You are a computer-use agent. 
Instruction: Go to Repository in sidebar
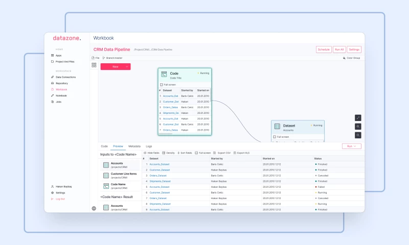pyautogui.click(x=61, y=83)
